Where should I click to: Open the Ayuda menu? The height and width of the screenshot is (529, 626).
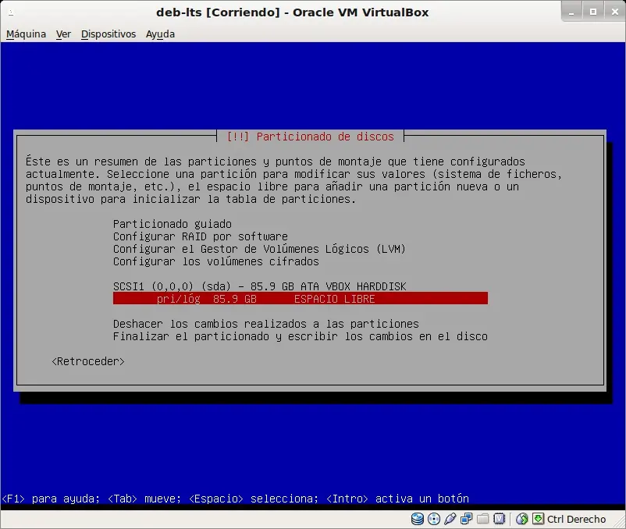[x=160, y=34]
